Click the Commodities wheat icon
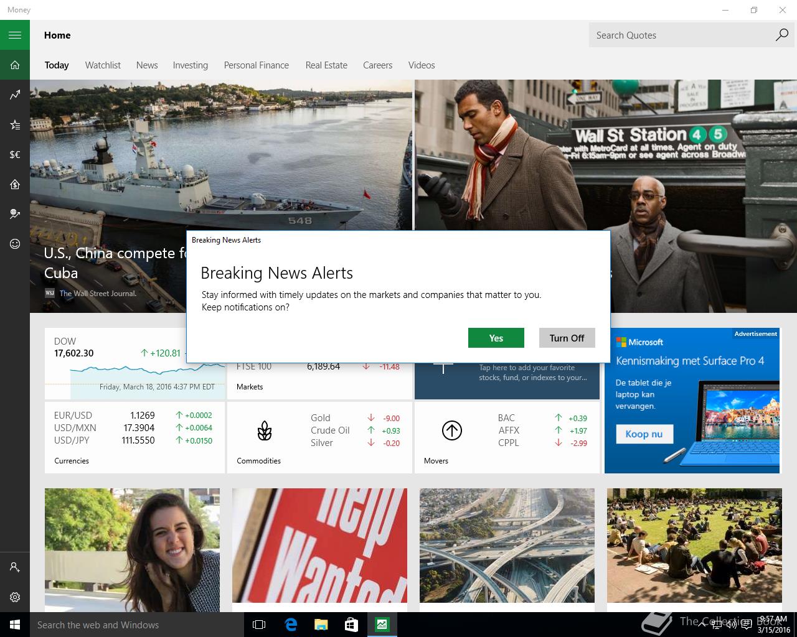This screenshot has height=637, width=797. tap(265, 430)
